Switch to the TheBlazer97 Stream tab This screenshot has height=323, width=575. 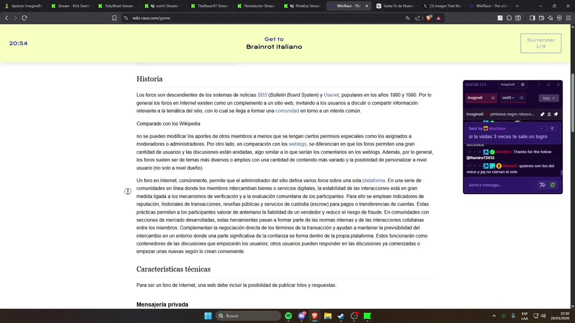pyautogui.click(x=210, y=6)
